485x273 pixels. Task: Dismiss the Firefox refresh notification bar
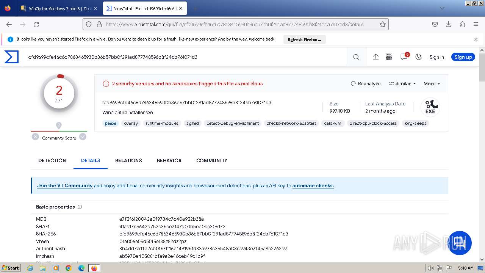pos(476,39)
